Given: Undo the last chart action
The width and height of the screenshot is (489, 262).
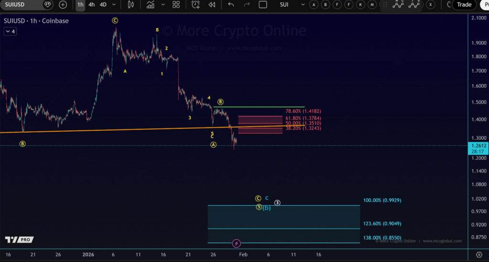Looking at the screenshot, I should [231, 5].
